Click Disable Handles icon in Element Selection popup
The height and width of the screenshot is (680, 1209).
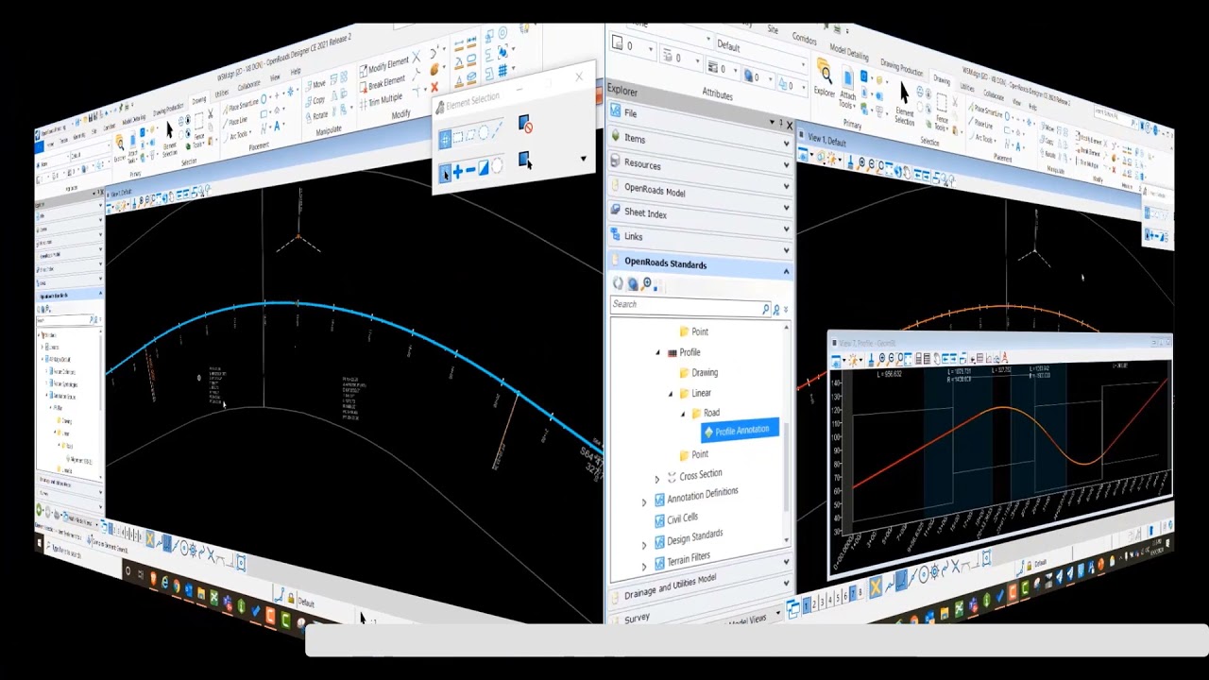(525, 125)
